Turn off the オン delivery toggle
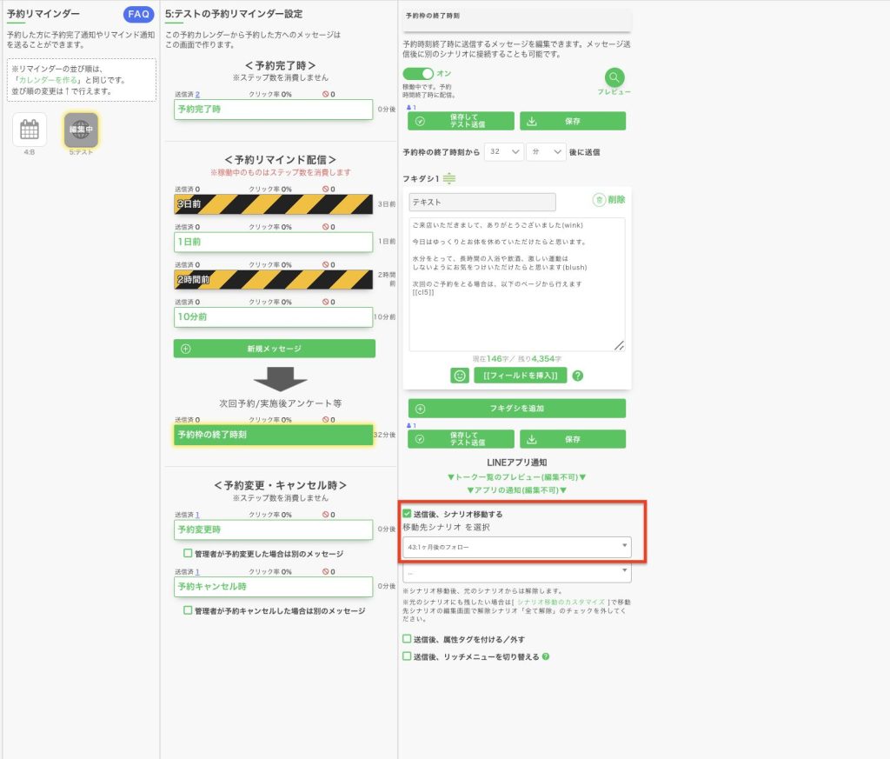This screenshot has width=890, height=759. pos(418,75)
